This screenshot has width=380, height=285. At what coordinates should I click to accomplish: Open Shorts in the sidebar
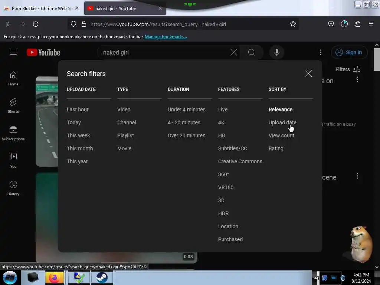click(13, 106)
